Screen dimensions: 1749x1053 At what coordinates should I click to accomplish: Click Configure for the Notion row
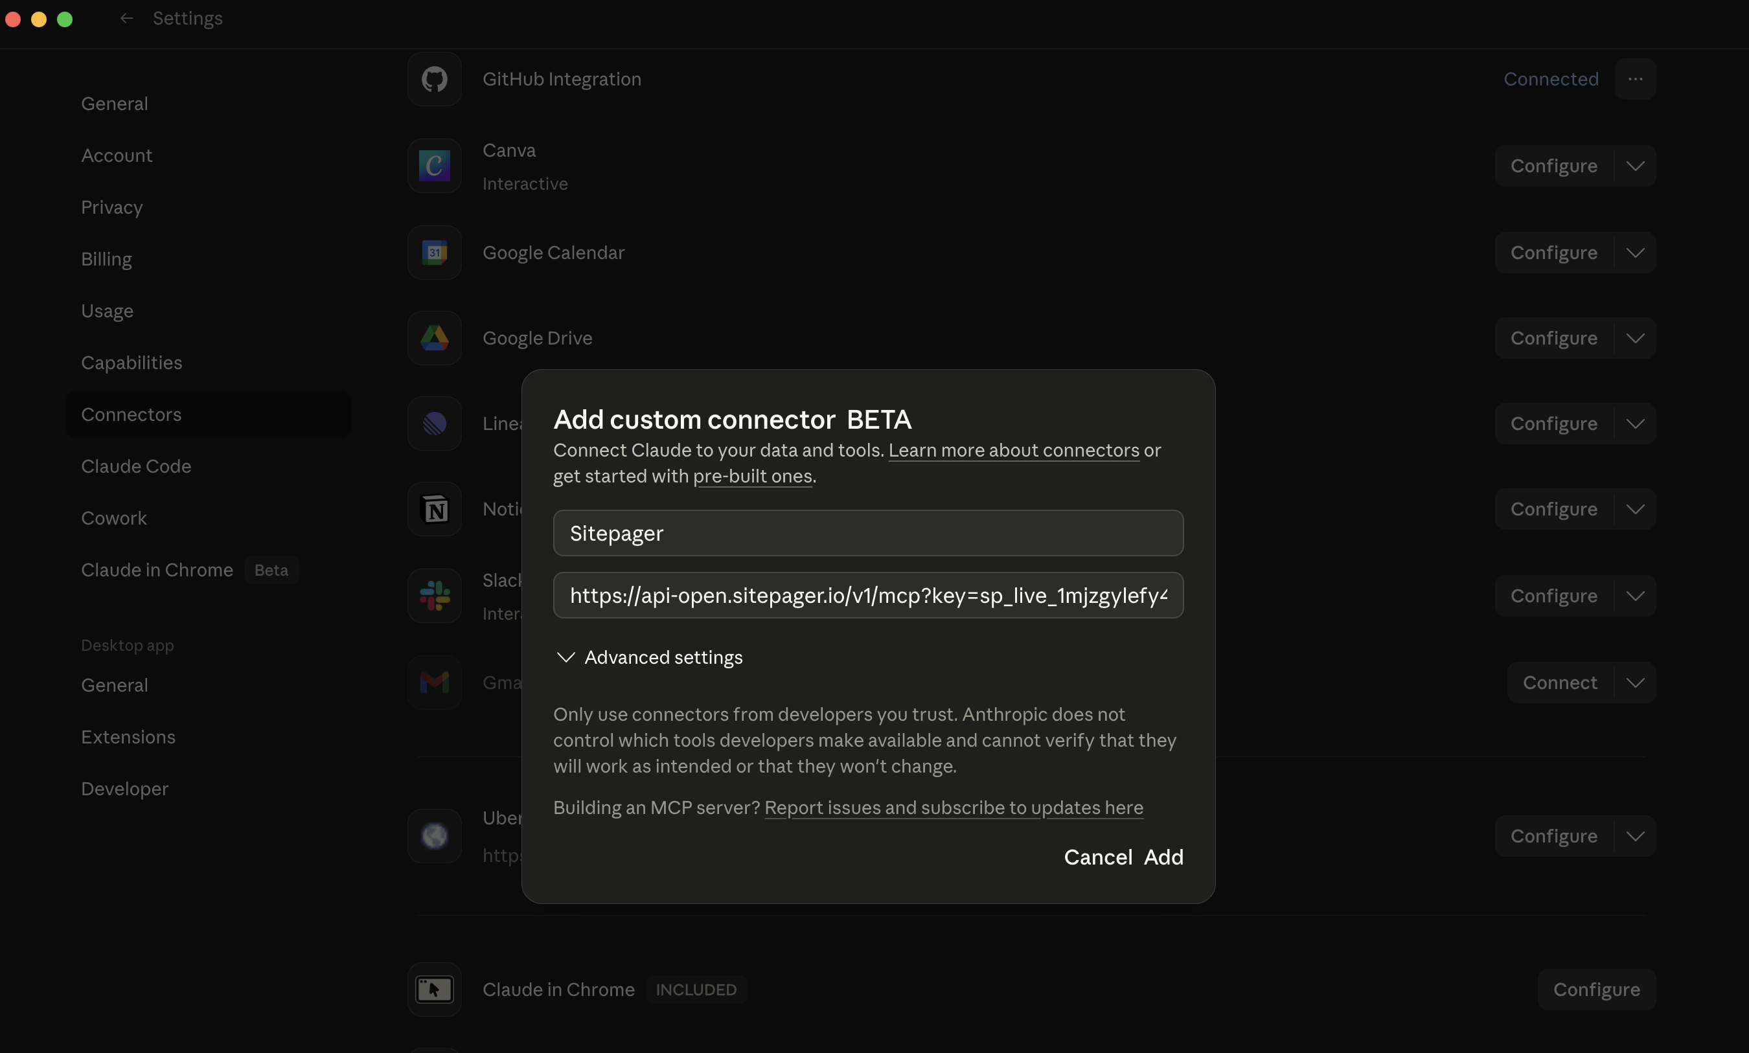1554,510
